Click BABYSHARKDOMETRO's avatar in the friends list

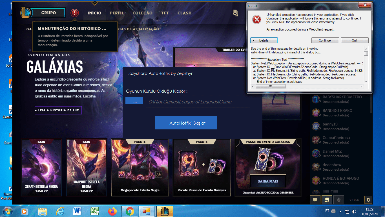tap(316, 99)
